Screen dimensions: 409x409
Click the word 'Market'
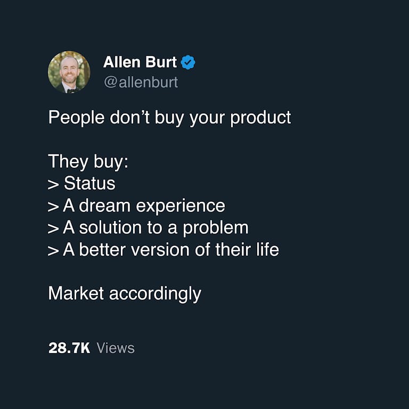[x=76, y=293]
